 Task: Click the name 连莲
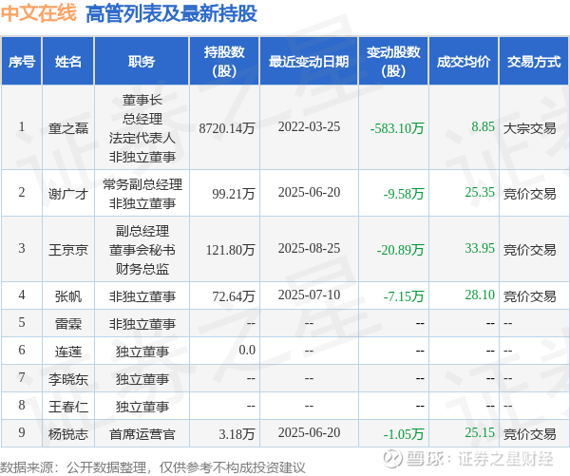click(68, 352)
